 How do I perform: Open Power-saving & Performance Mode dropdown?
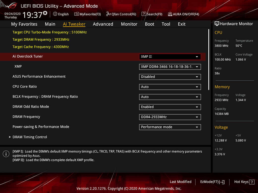tap(170, 127)
